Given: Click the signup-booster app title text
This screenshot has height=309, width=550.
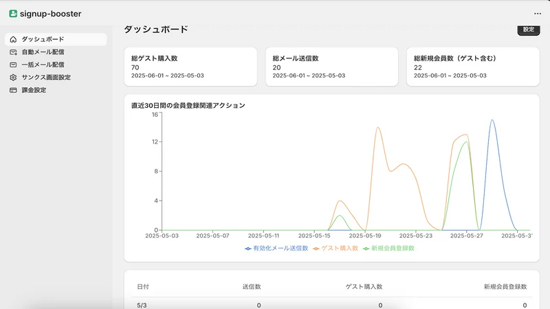Looking at the screenshot, I should 50,14.
